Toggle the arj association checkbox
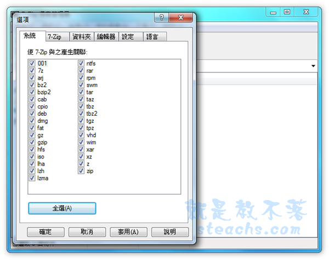 pyautogui.click(x=32, y=78)
